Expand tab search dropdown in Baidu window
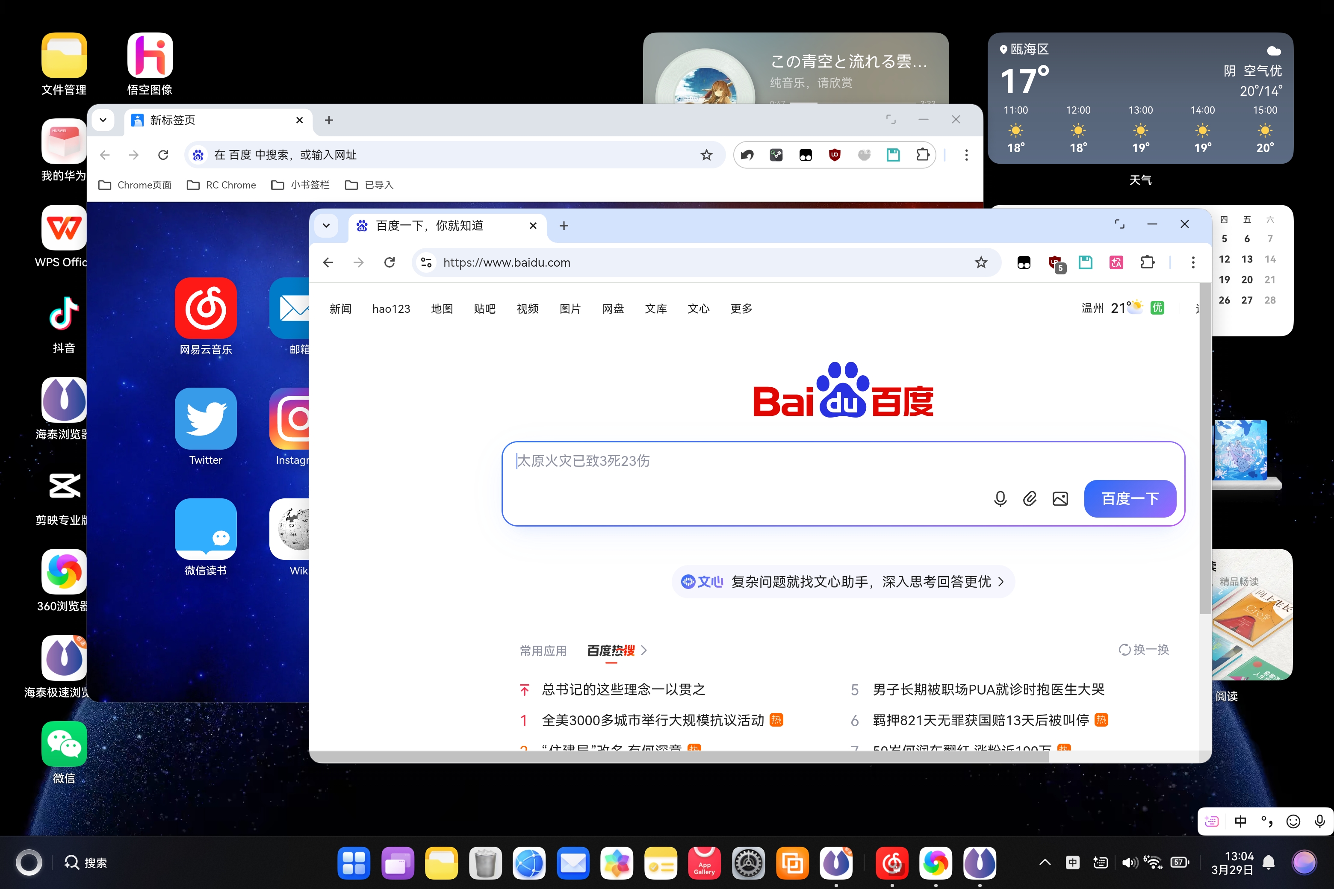 click(x=326, y=226)
